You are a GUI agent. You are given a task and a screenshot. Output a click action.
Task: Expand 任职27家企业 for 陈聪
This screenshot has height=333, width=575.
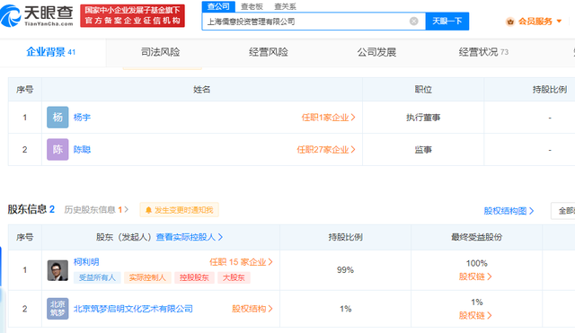[x=326, y=150]
